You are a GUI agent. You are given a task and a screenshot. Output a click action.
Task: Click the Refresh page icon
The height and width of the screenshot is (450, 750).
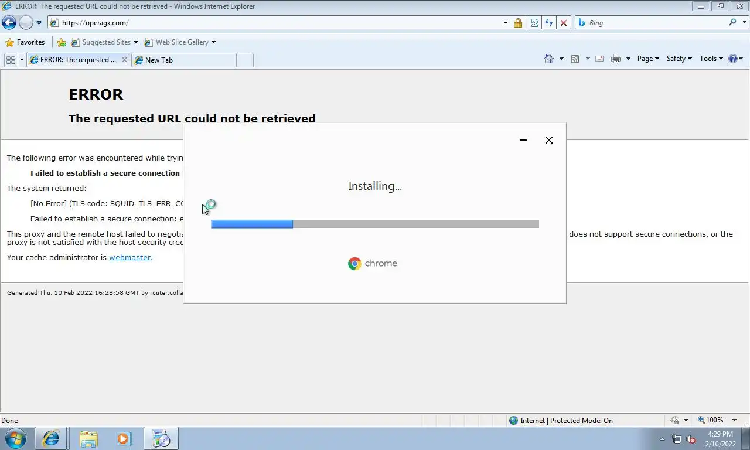click(549, 23)
